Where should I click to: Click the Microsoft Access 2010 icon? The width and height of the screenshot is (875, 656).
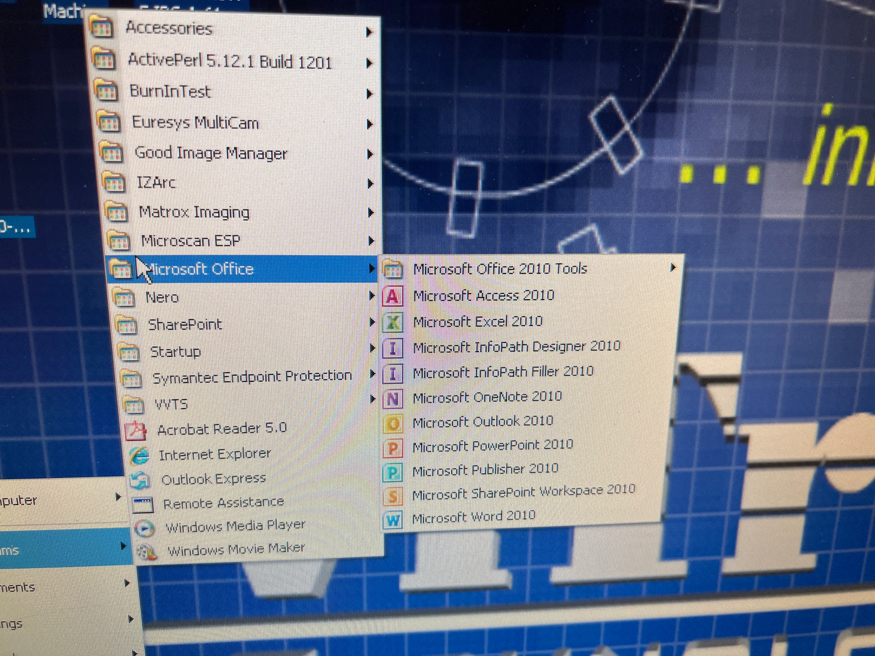pyautogui.click(x=392, y=297)
